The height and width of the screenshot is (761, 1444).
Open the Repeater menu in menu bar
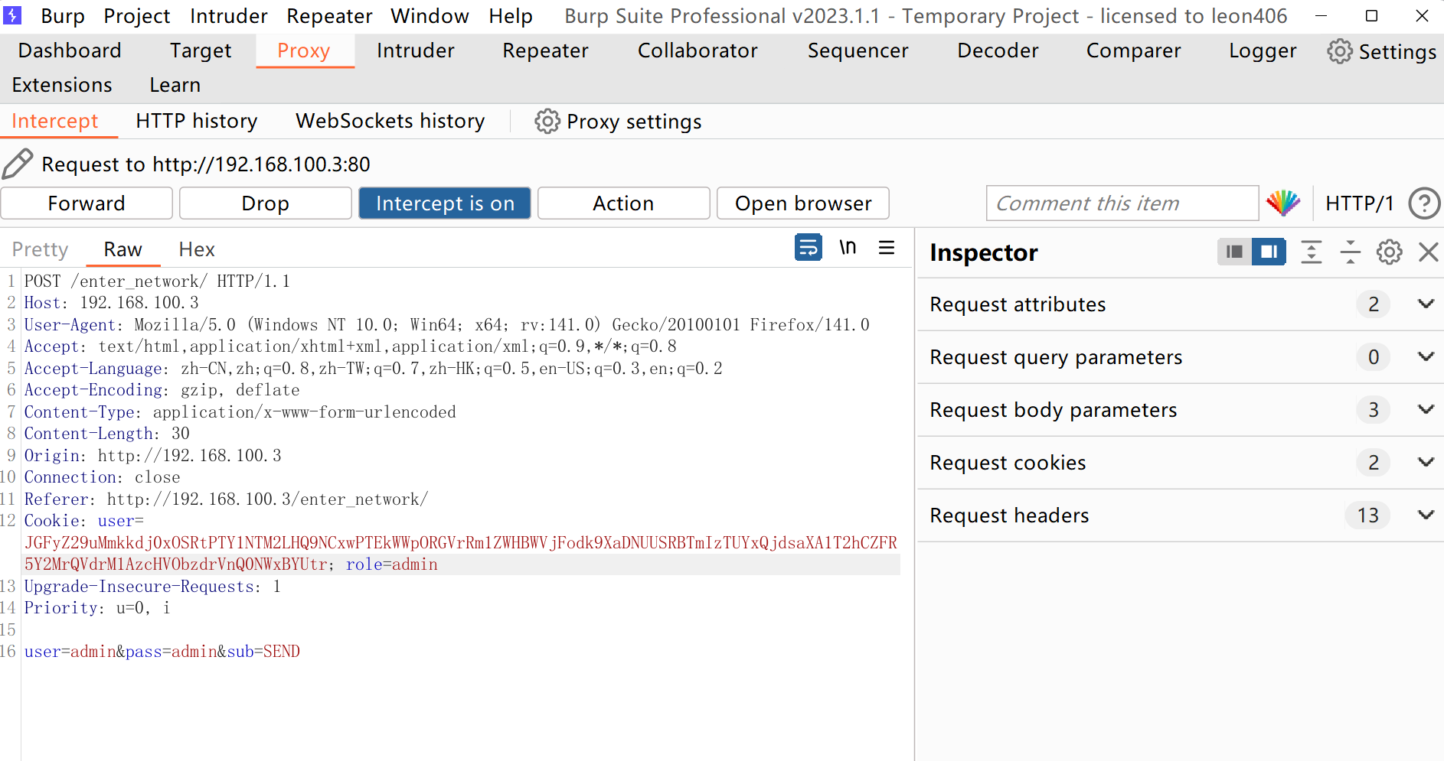(329, 16)
